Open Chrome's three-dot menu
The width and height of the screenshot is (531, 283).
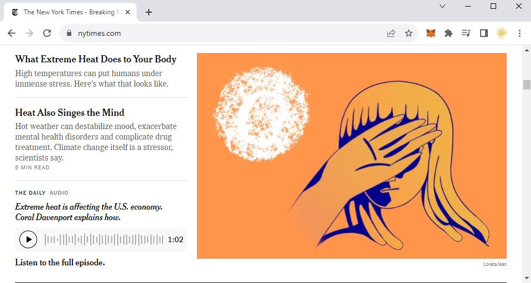(x=519, y=33)
